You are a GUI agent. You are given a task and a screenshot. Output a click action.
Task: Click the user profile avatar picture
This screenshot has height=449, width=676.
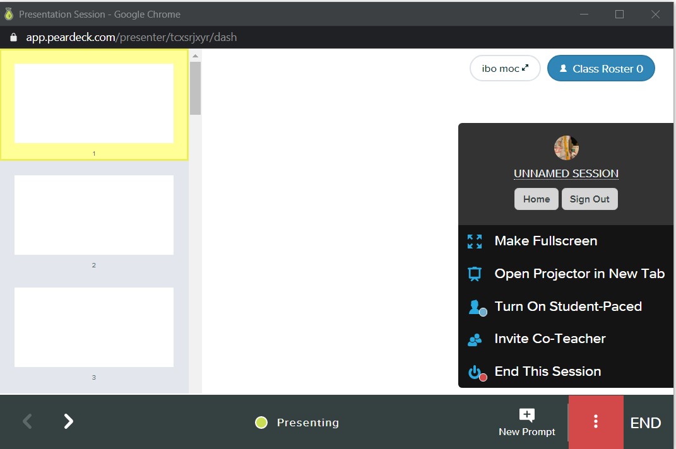coord(566,148)
